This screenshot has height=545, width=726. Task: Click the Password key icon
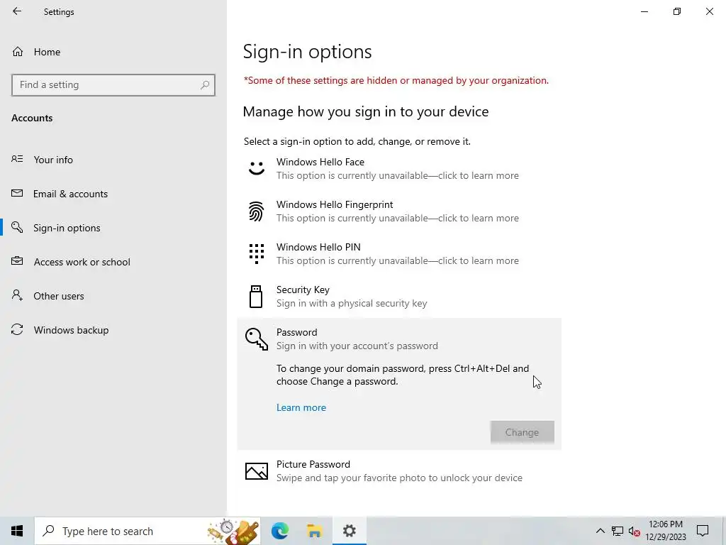click(x=257, y=338)
